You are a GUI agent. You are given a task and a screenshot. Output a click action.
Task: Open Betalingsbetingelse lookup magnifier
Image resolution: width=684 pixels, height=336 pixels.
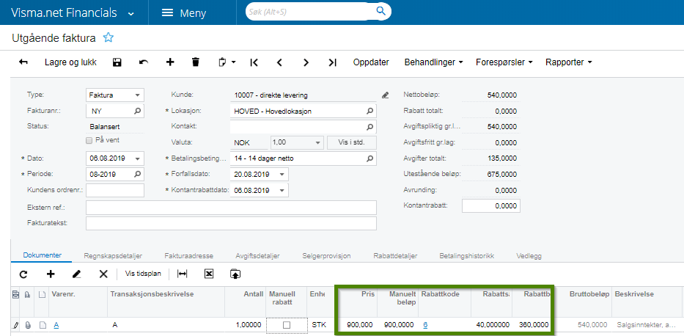pos(369,158)
